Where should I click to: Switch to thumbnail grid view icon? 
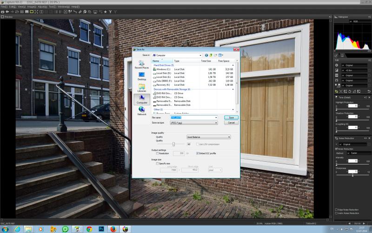click(x=22, y=12)
